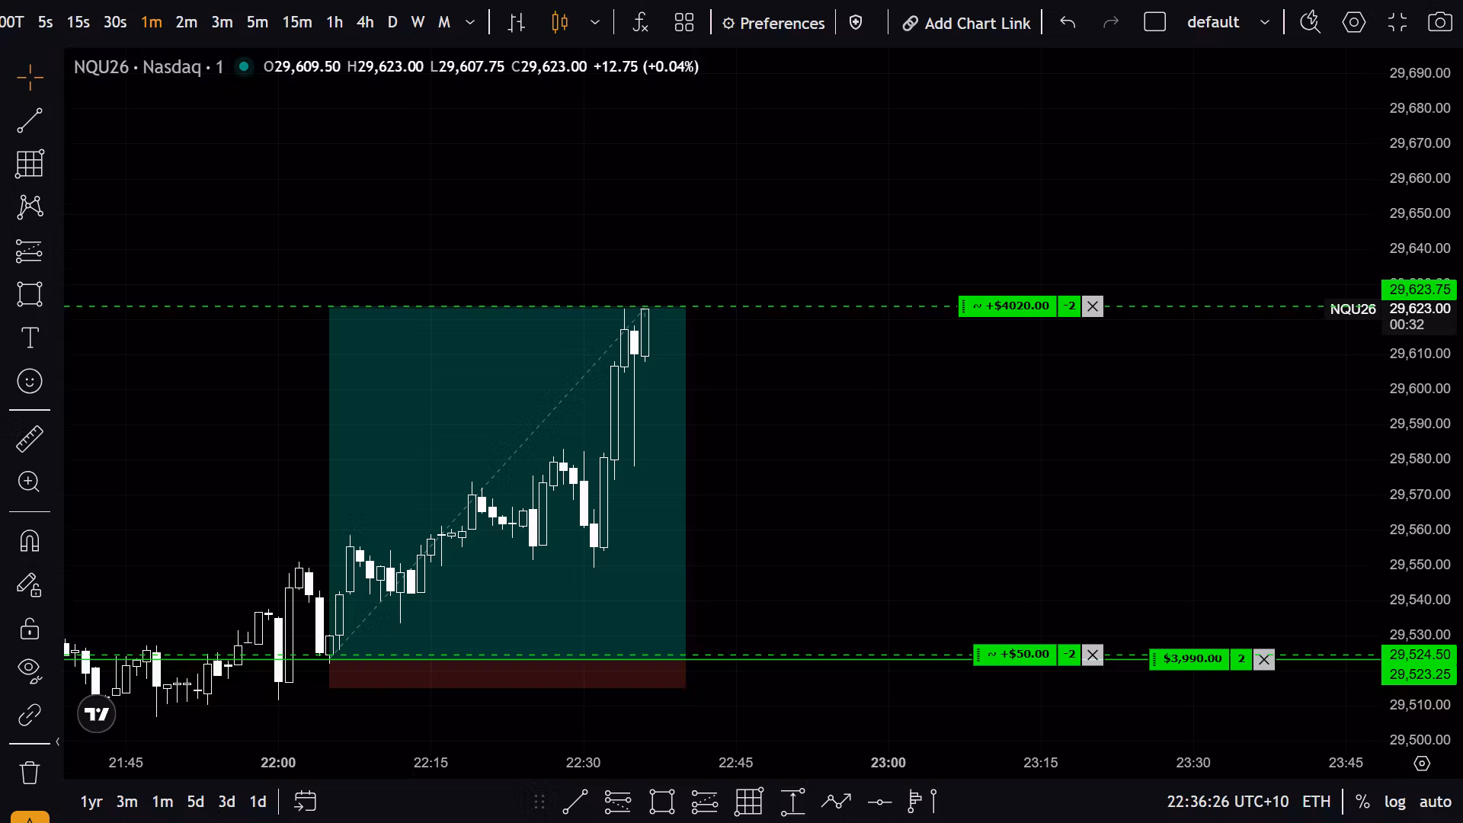Image resolution: width=1463 pixels, height=823 pixels.
Task: Activate the zoom-in magnifier tool
Action: tap(30, 482)
